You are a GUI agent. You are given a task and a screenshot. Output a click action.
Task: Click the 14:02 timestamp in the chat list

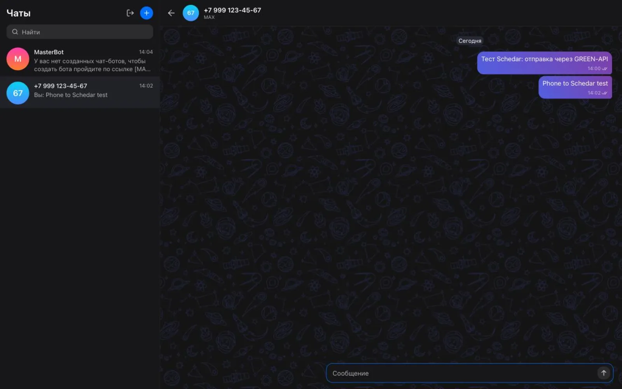pyautogui.click(x=146, y=86)
